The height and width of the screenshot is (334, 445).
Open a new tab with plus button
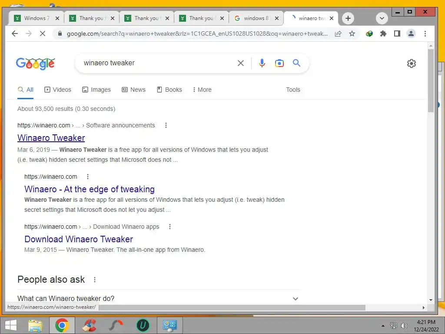coord(348,18)
